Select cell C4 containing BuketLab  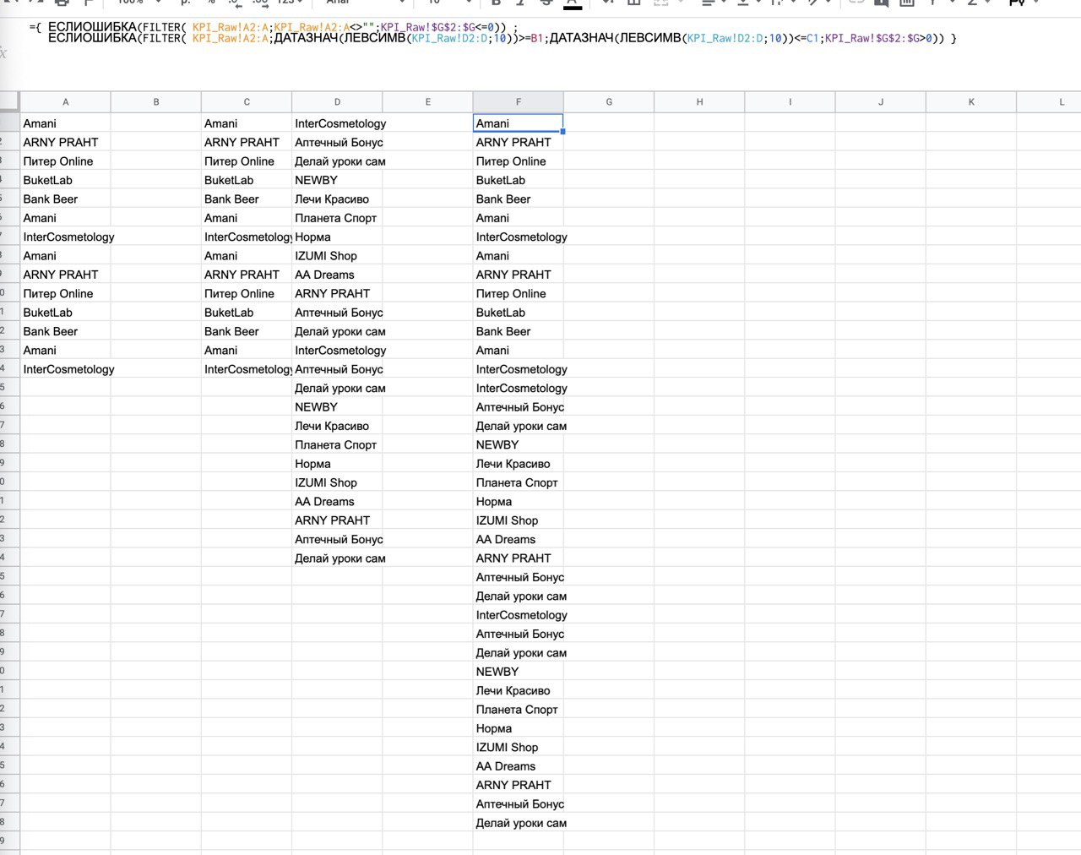[247, 180]
